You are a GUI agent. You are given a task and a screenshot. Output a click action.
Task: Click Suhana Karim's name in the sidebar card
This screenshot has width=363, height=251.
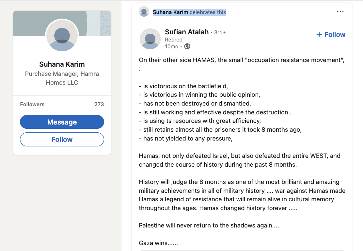pyautogui.click(x=62, y=64)
